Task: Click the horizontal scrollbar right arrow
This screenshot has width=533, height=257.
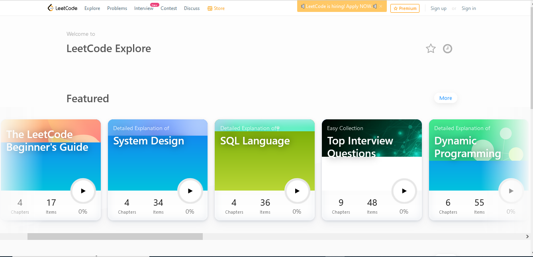Action: point(527,236)
